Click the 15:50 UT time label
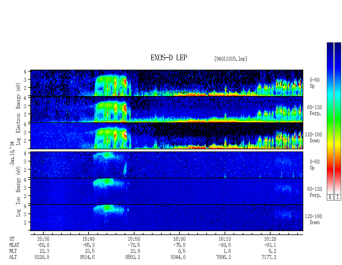 coord(134,239)
